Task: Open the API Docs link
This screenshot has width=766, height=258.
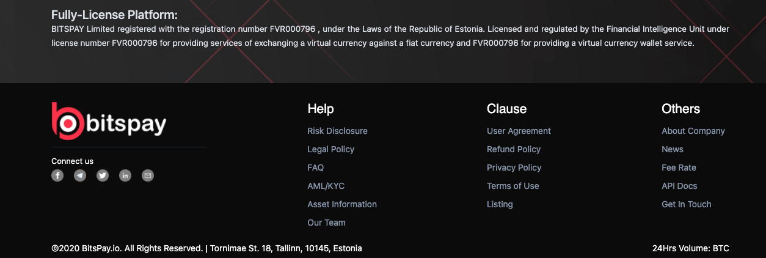Action: (679, 186)
